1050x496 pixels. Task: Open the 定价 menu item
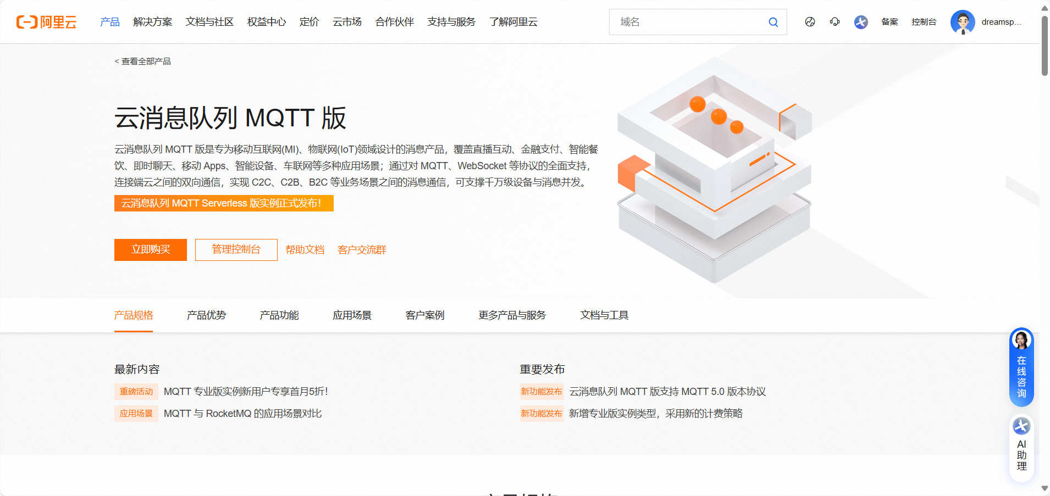tap(309, 22)
